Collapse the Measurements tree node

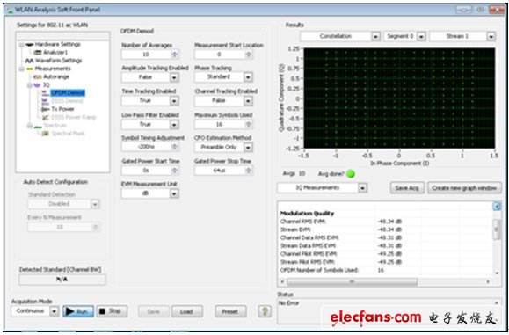point(22,69)
